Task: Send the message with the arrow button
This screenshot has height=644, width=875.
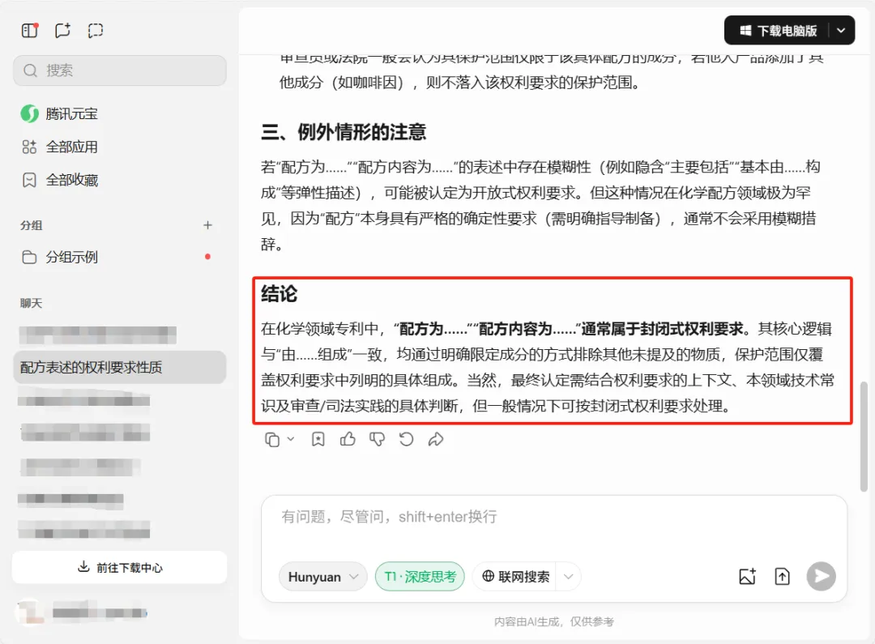Action: click(821, 576)
